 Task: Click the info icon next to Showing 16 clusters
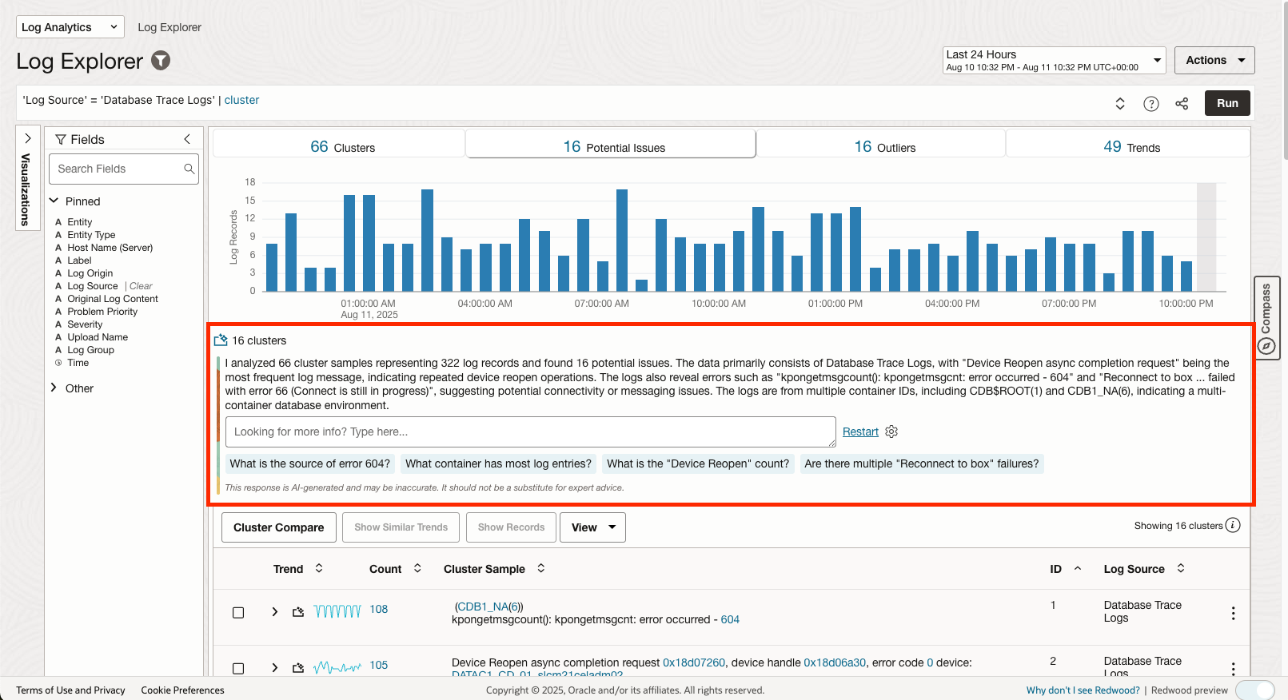click(x=1233, y=525)
